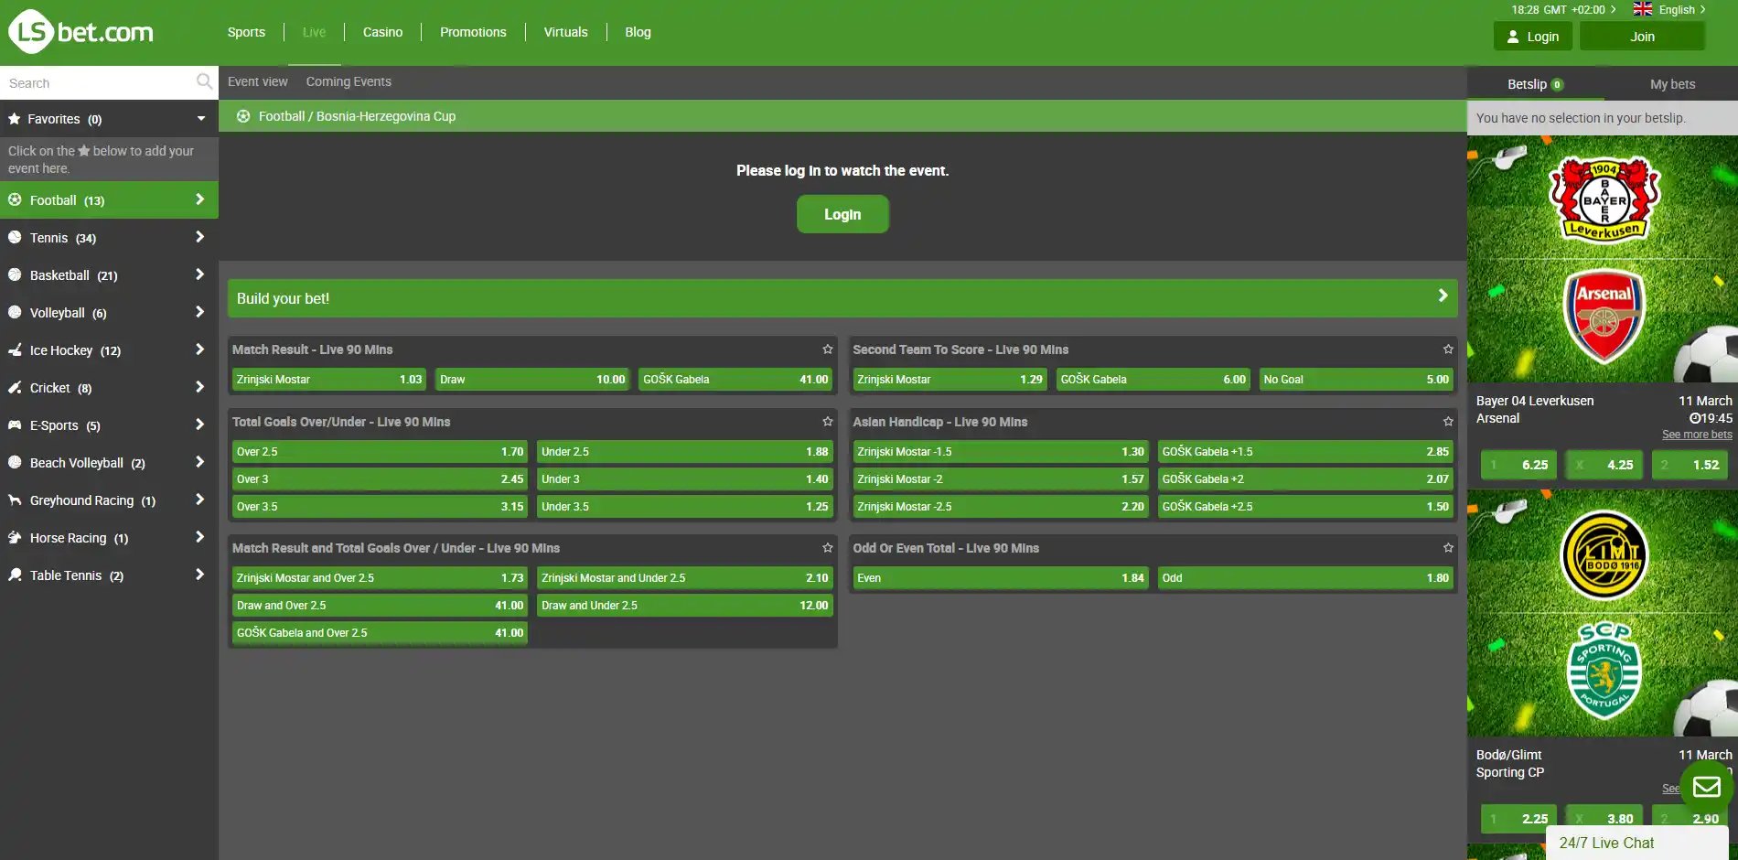Click the Search input field
This screenshot has height=860, width=1738.
98,82
